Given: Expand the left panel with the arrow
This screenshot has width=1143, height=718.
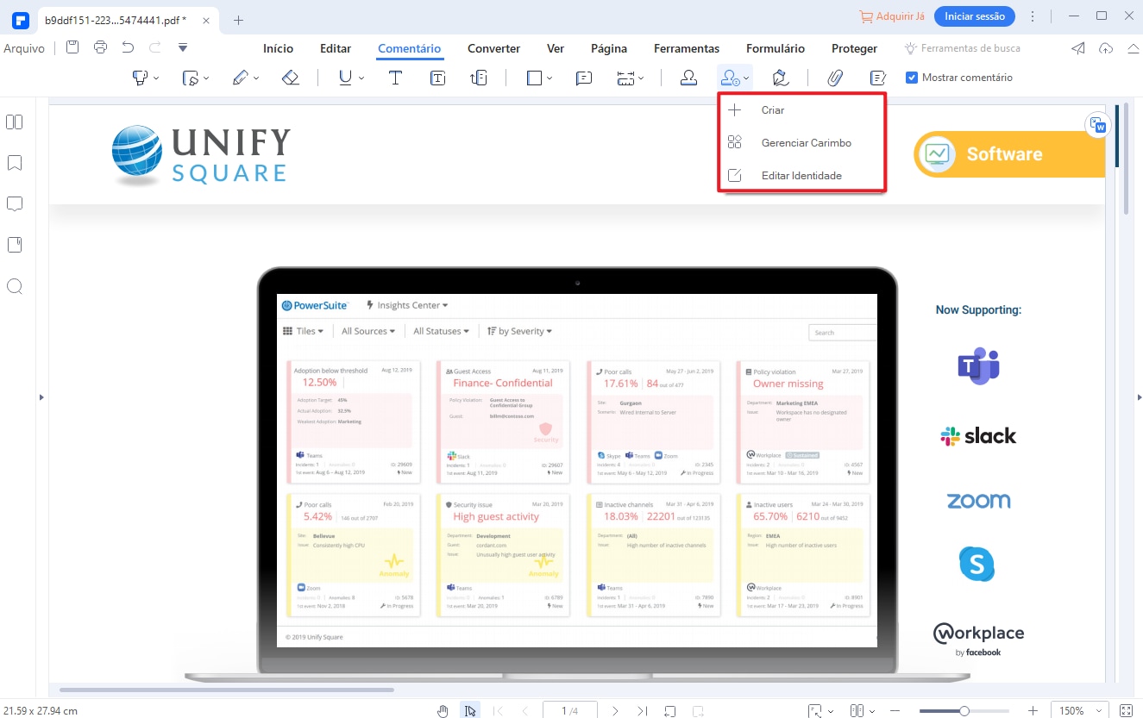Looking at the screenshot, I should click(x=41, y=397).
